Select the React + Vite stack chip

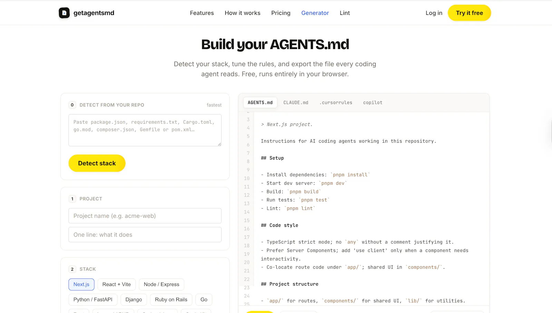click(x=117, y=284)
